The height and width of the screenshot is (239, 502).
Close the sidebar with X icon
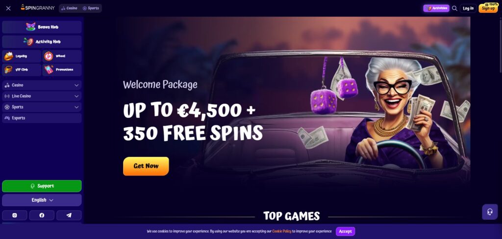coord(8,8)
